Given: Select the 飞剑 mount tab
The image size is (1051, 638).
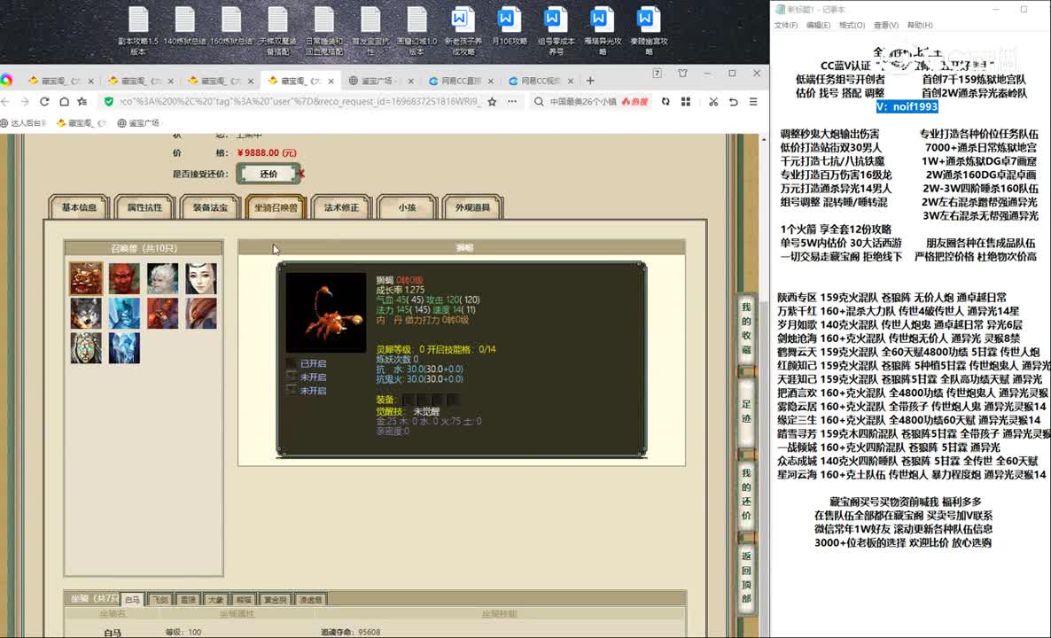Looking at the screenshot, I should click(160, 600).
